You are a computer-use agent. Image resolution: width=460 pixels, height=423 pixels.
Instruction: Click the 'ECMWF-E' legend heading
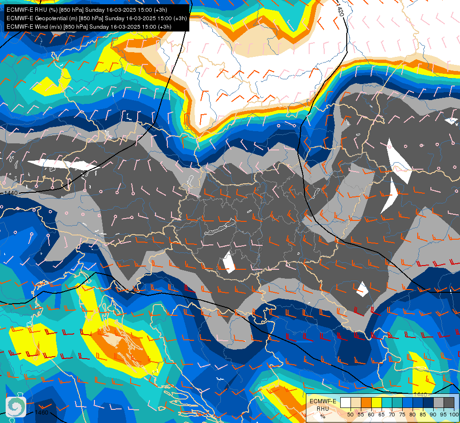click(x=323, y=401)
